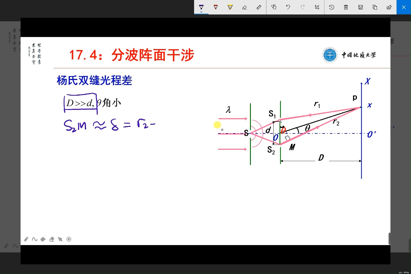Select the yellow highlighter tool
Viewport: 411px width, 274px height.
230,7
